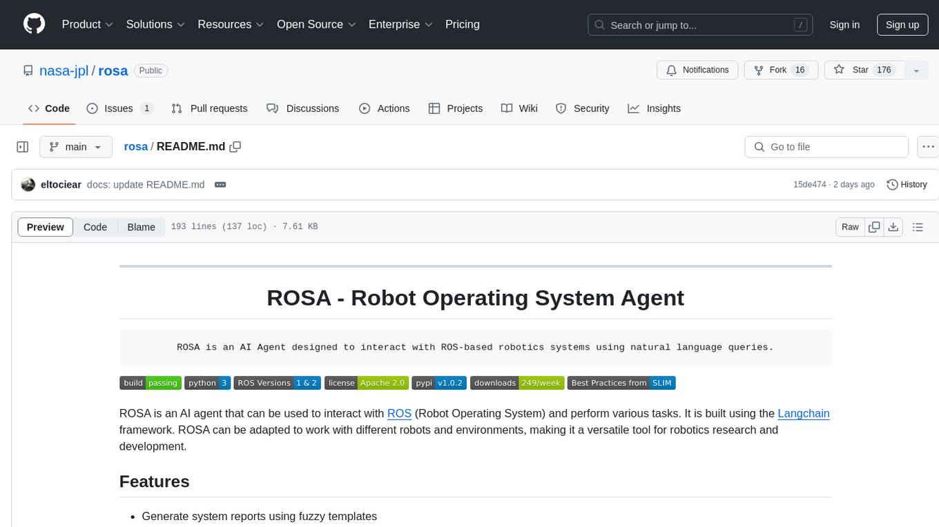Click the Notifications bell button
This screenshot has width=939, height=527.
(697, 70)
